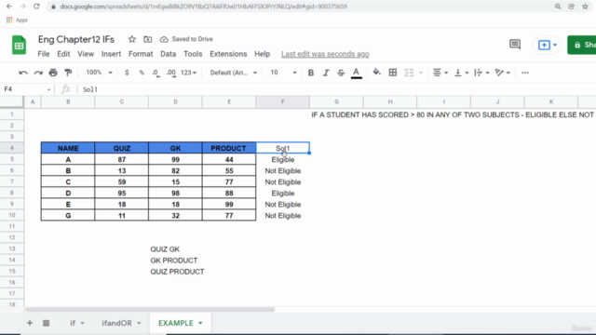
Task: Open the Data menu
Action: pos(168,54)
